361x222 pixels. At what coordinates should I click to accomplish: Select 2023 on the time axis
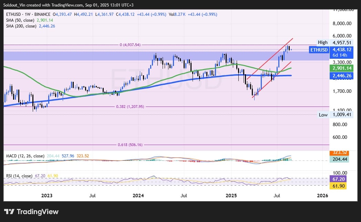47,195
